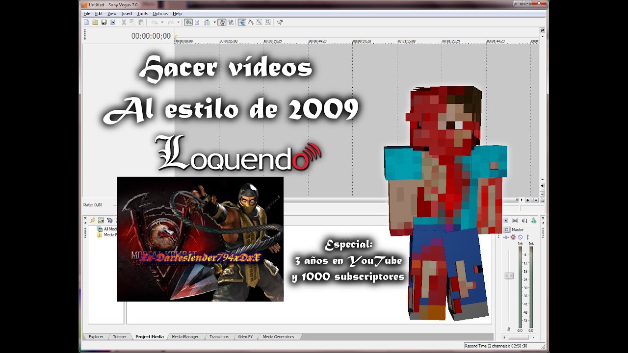Open the Edit menu

tap(99, 14)
